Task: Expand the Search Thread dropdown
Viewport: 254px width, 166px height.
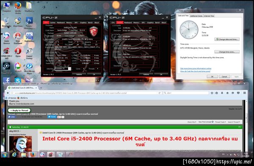Action: (234, 122)
